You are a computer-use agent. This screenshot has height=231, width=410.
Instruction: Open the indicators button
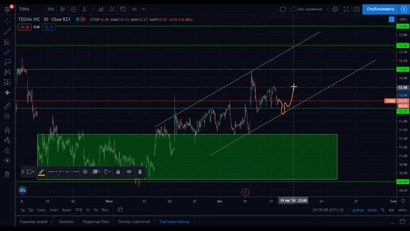coord(85,9)
